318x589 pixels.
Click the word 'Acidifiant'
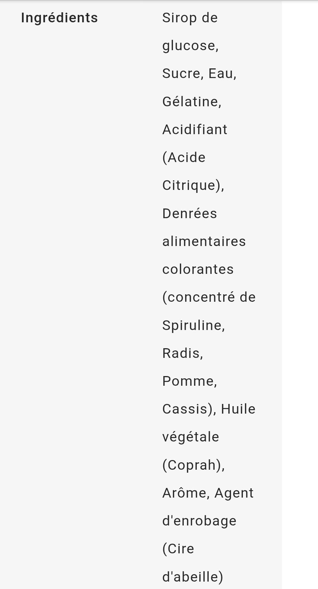tap(195, 130)
